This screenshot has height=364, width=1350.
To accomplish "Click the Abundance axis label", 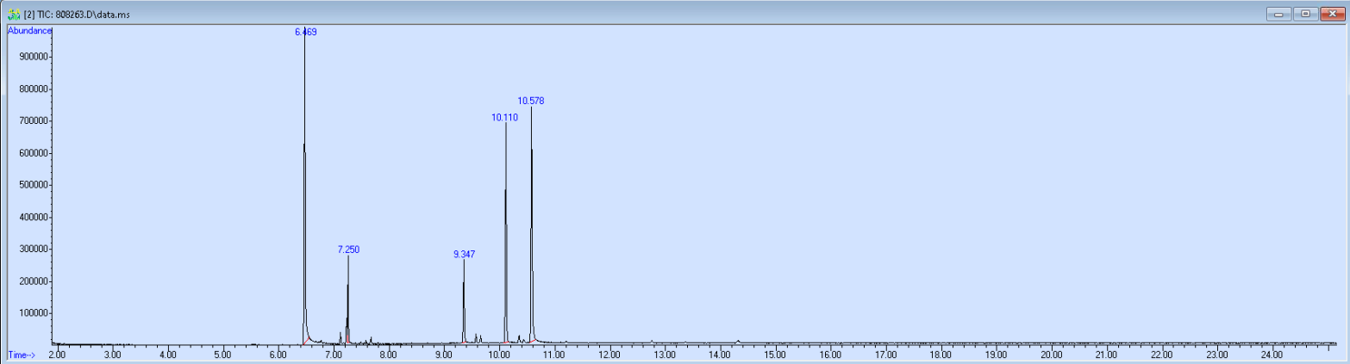I will coord(29,30).
